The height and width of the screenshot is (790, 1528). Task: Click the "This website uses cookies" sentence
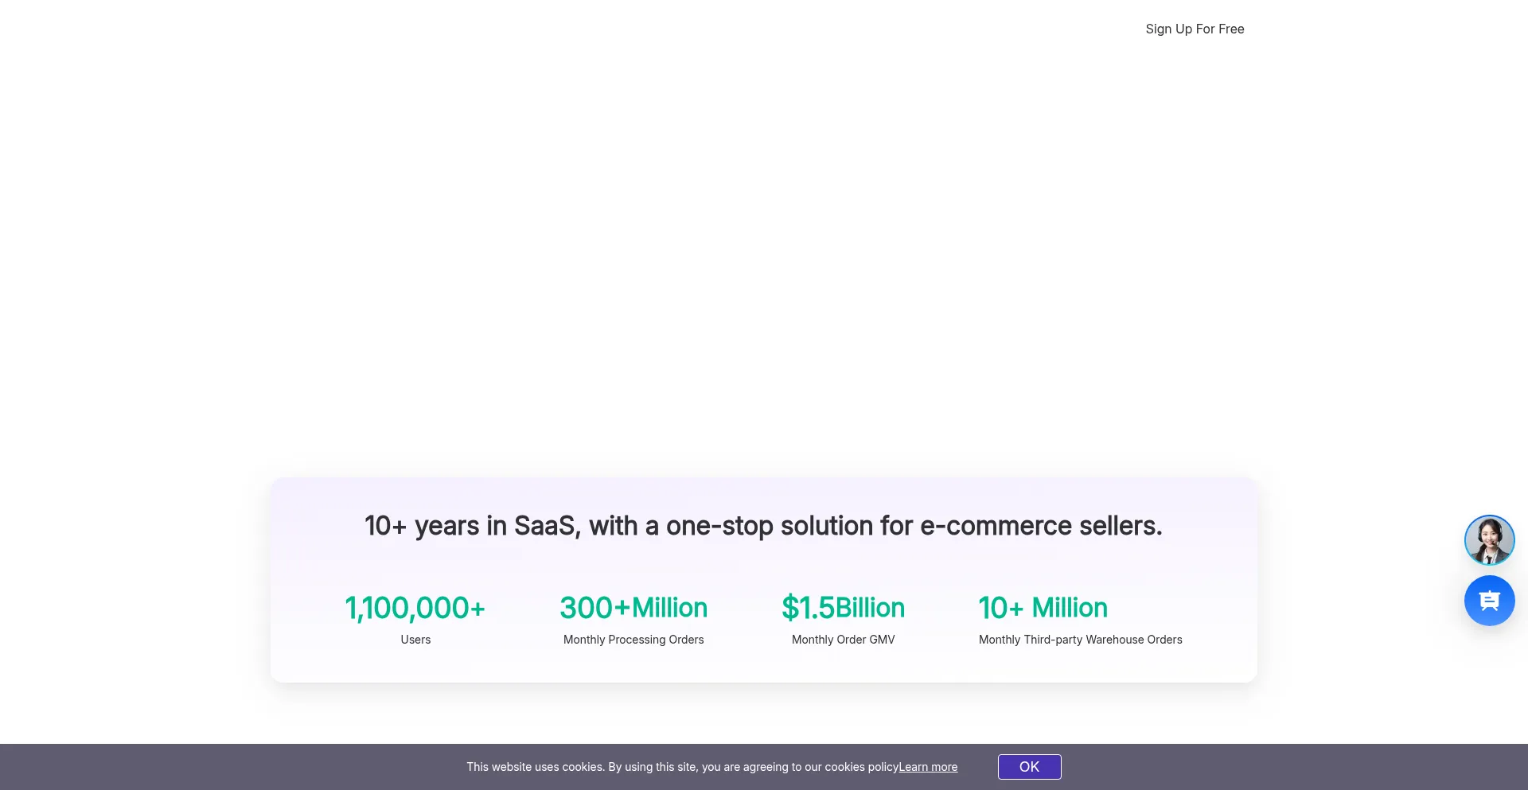point(536,767)
